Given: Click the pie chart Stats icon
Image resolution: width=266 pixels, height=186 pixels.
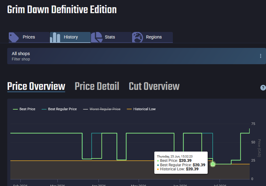Looking at the screenshot, I should (97, 37).
